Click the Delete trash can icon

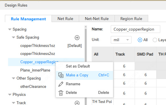61,93
